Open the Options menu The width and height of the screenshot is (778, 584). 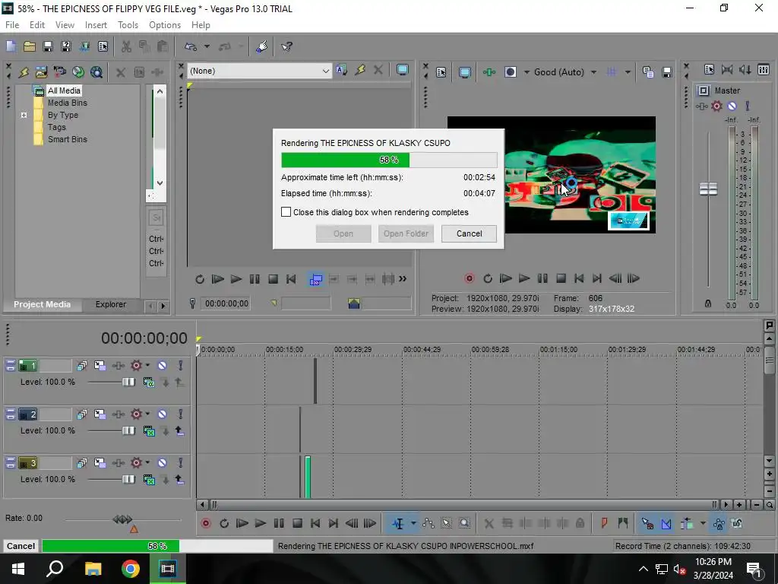point(165,25)
